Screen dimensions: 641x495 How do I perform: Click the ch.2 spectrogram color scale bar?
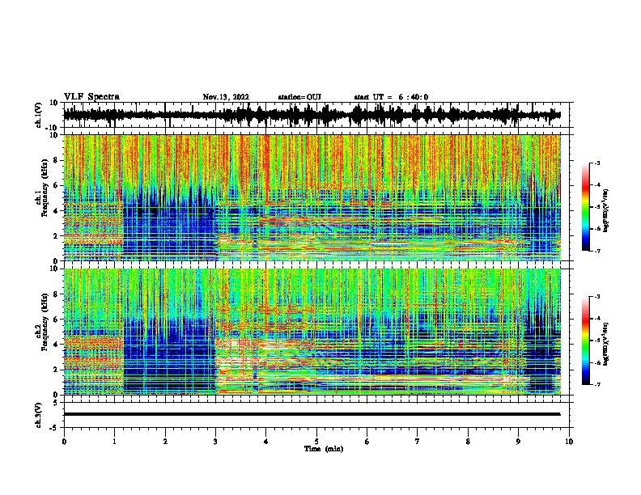pyautogui.click(x=585, y=341)
